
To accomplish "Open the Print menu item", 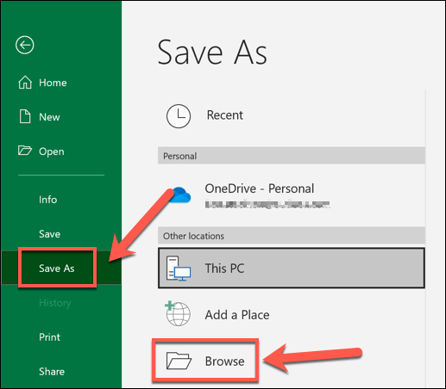I will click(x=49, y=337).
